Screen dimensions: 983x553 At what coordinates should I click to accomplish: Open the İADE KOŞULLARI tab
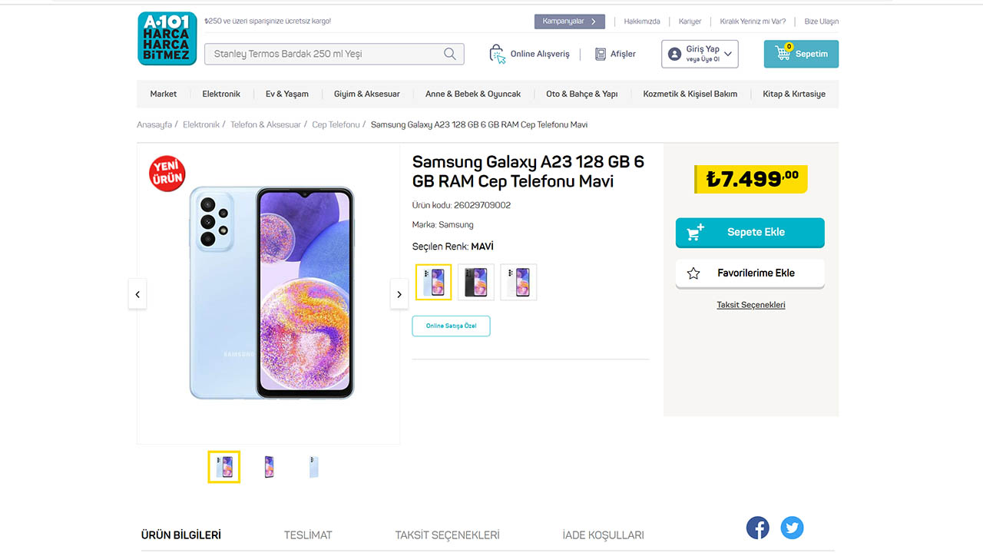[603, 535]
